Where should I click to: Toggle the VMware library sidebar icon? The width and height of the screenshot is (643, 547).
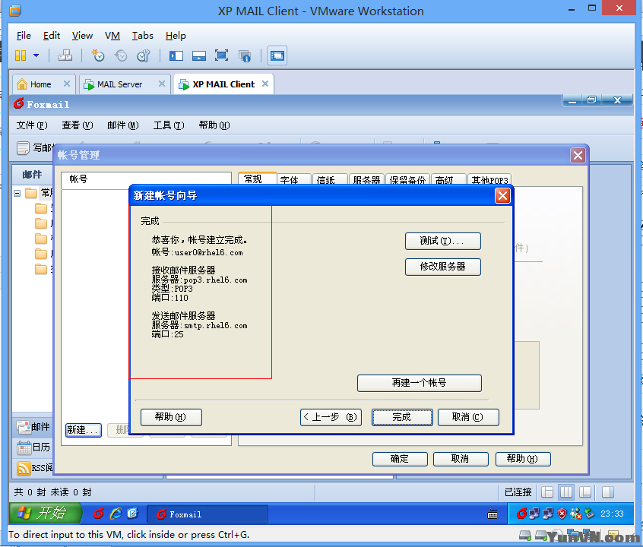[176, 55]
